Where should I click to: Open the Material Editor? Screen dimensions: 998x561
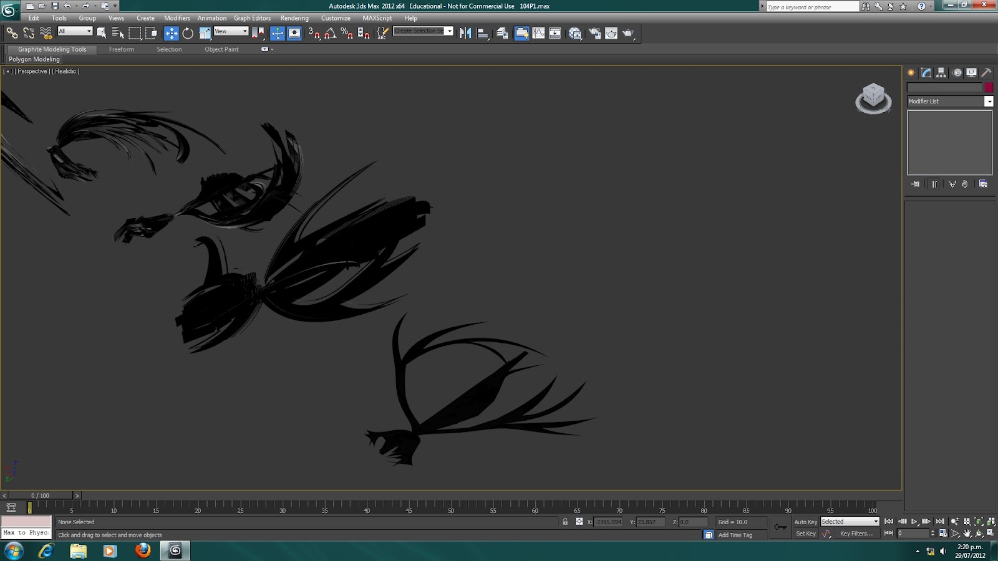tap(575, 33)
